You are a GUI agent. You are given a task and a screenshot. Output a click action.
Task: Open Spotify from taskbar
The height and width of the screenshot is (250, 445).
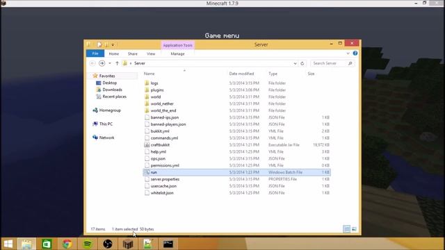pos(88,244)
